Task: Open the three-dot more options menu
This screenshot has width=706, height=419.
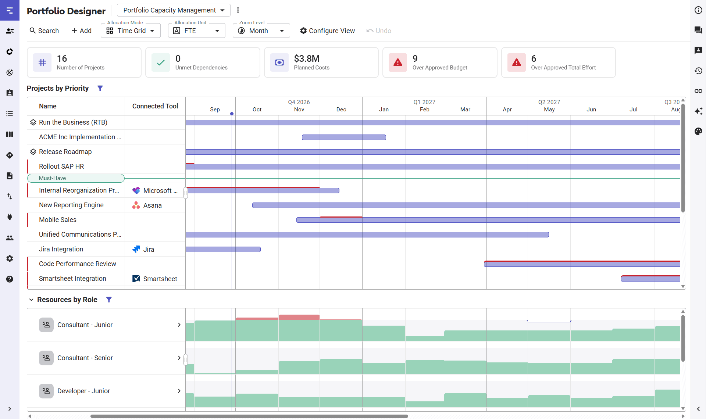Action: pyautogui.click(x=238, y=10)
